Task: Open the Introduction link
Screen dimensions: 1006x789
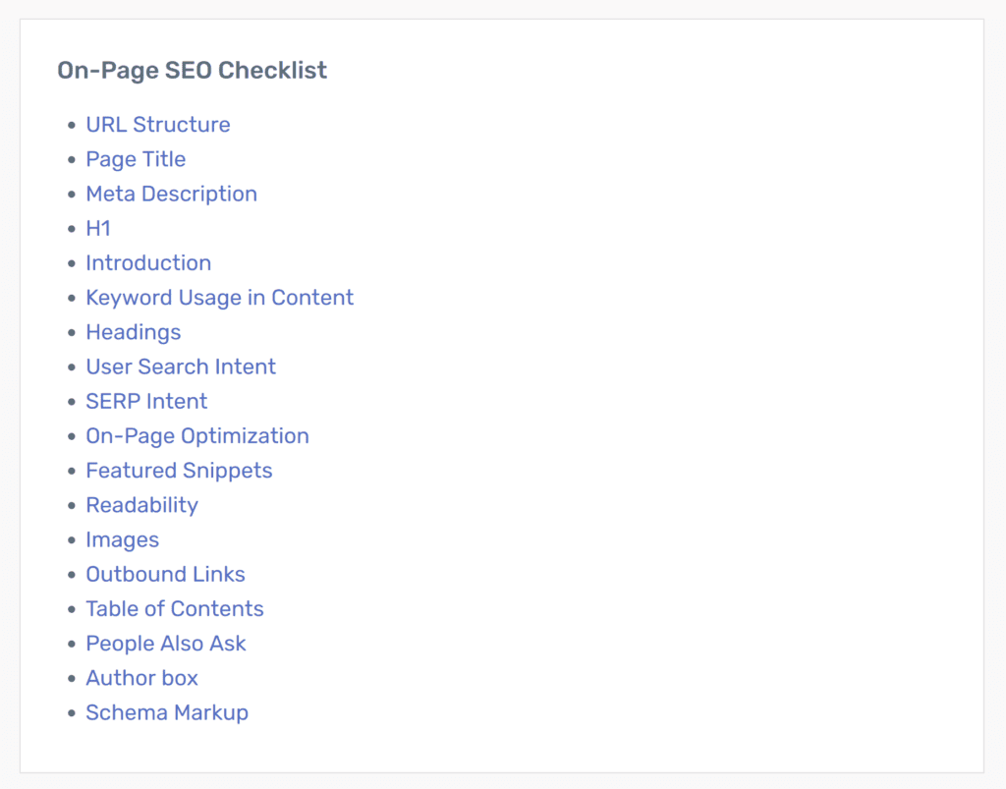Action: coord(148,263)
